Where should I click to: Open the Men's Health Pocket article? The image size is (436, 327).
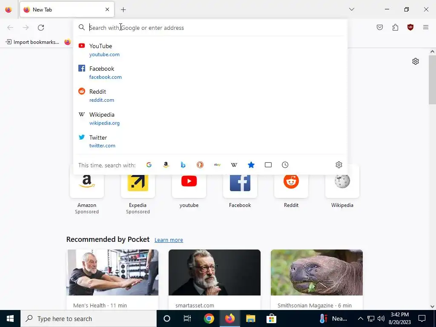click(112, 279)
